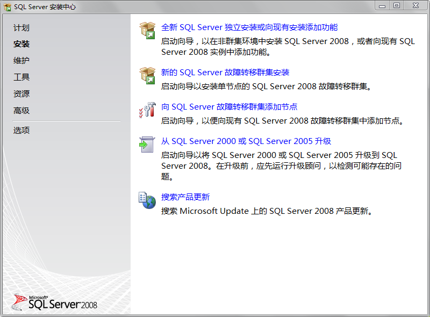Viewport: 430px width, 317px height.
Task: Click the add node tools icon
Action: [147, 110]
